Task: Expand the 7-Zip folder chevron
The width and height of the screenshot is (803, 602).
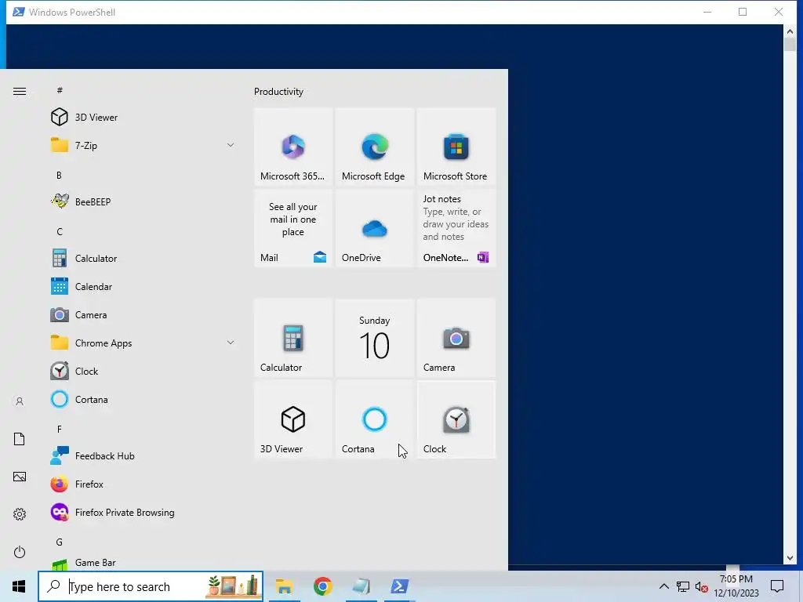Action: click(x=231, y=145)
